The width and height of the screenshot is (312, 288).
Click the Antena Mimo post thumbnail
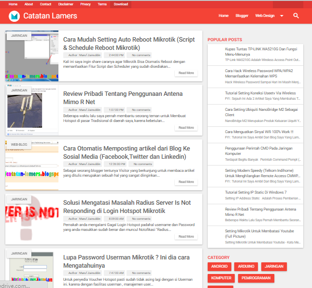32,110
